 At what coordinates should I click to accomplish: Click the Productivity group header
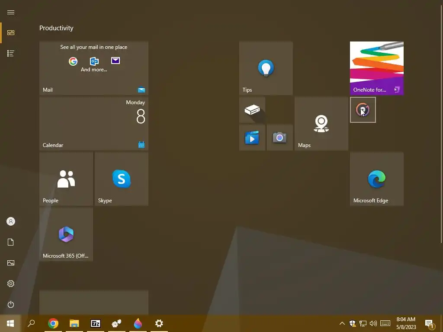(56, 28)
